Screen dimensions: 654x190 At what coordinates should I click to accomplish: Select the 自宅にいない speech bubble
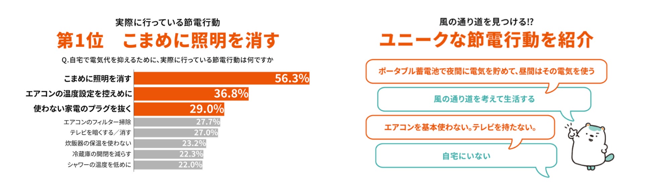466,156
